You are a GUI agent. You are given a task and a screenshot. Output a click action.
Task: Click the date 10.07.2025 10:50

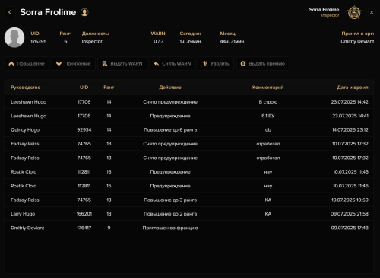point(350,200)
